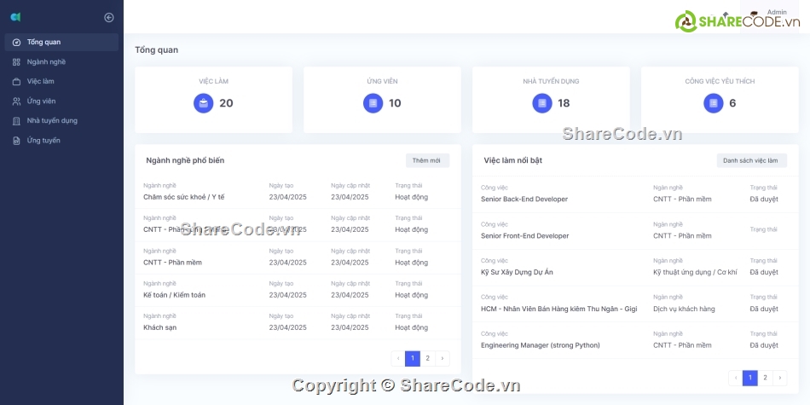Click previous page arrow in Việc làm nổi bật

click(x=735, y=378)
